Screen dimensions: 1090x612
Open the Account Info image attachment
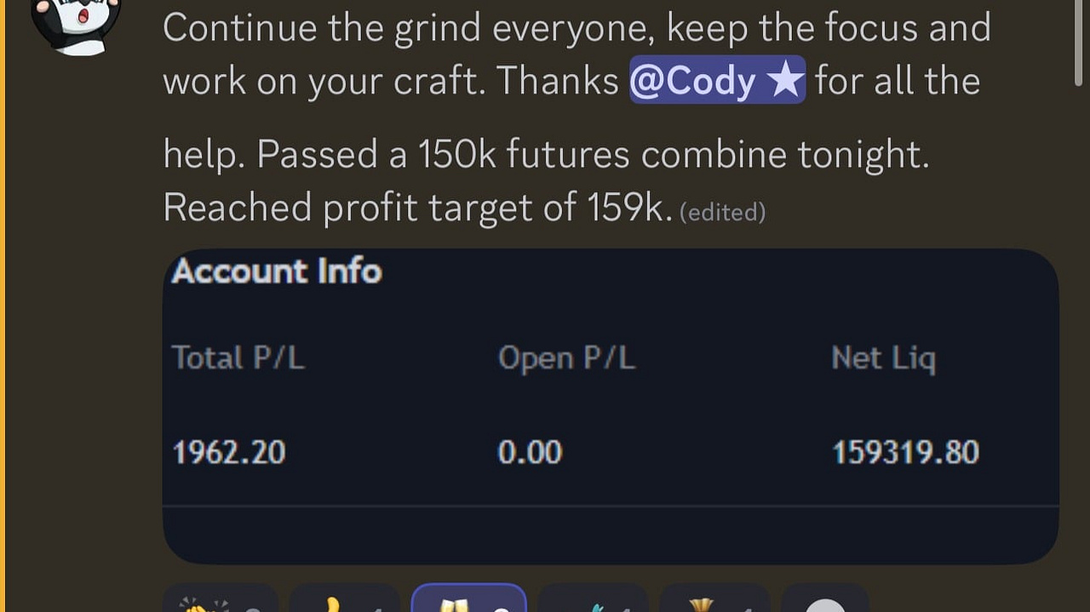(611, 406)
